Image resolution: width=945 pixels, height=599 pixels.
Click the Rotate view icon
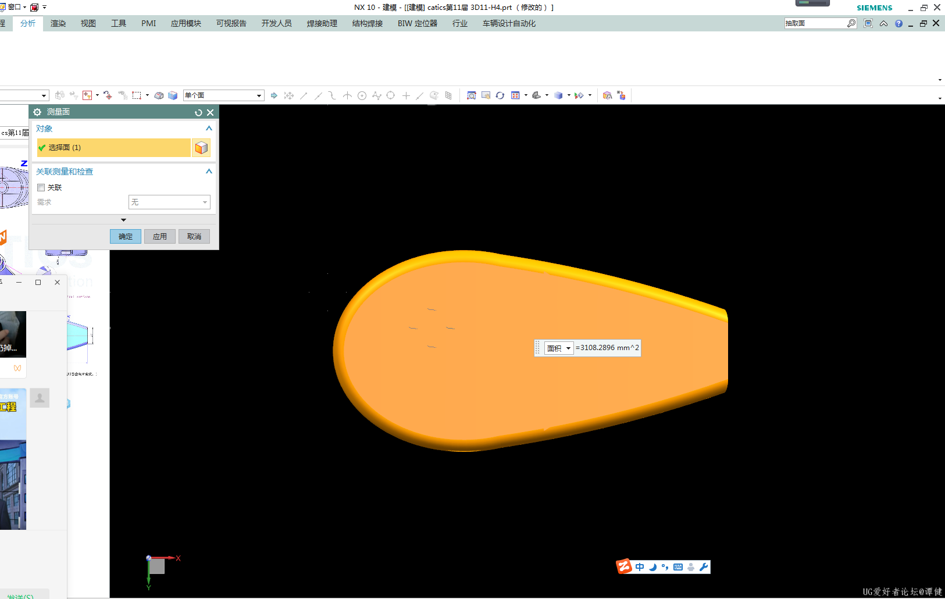[x=500, y=95]
